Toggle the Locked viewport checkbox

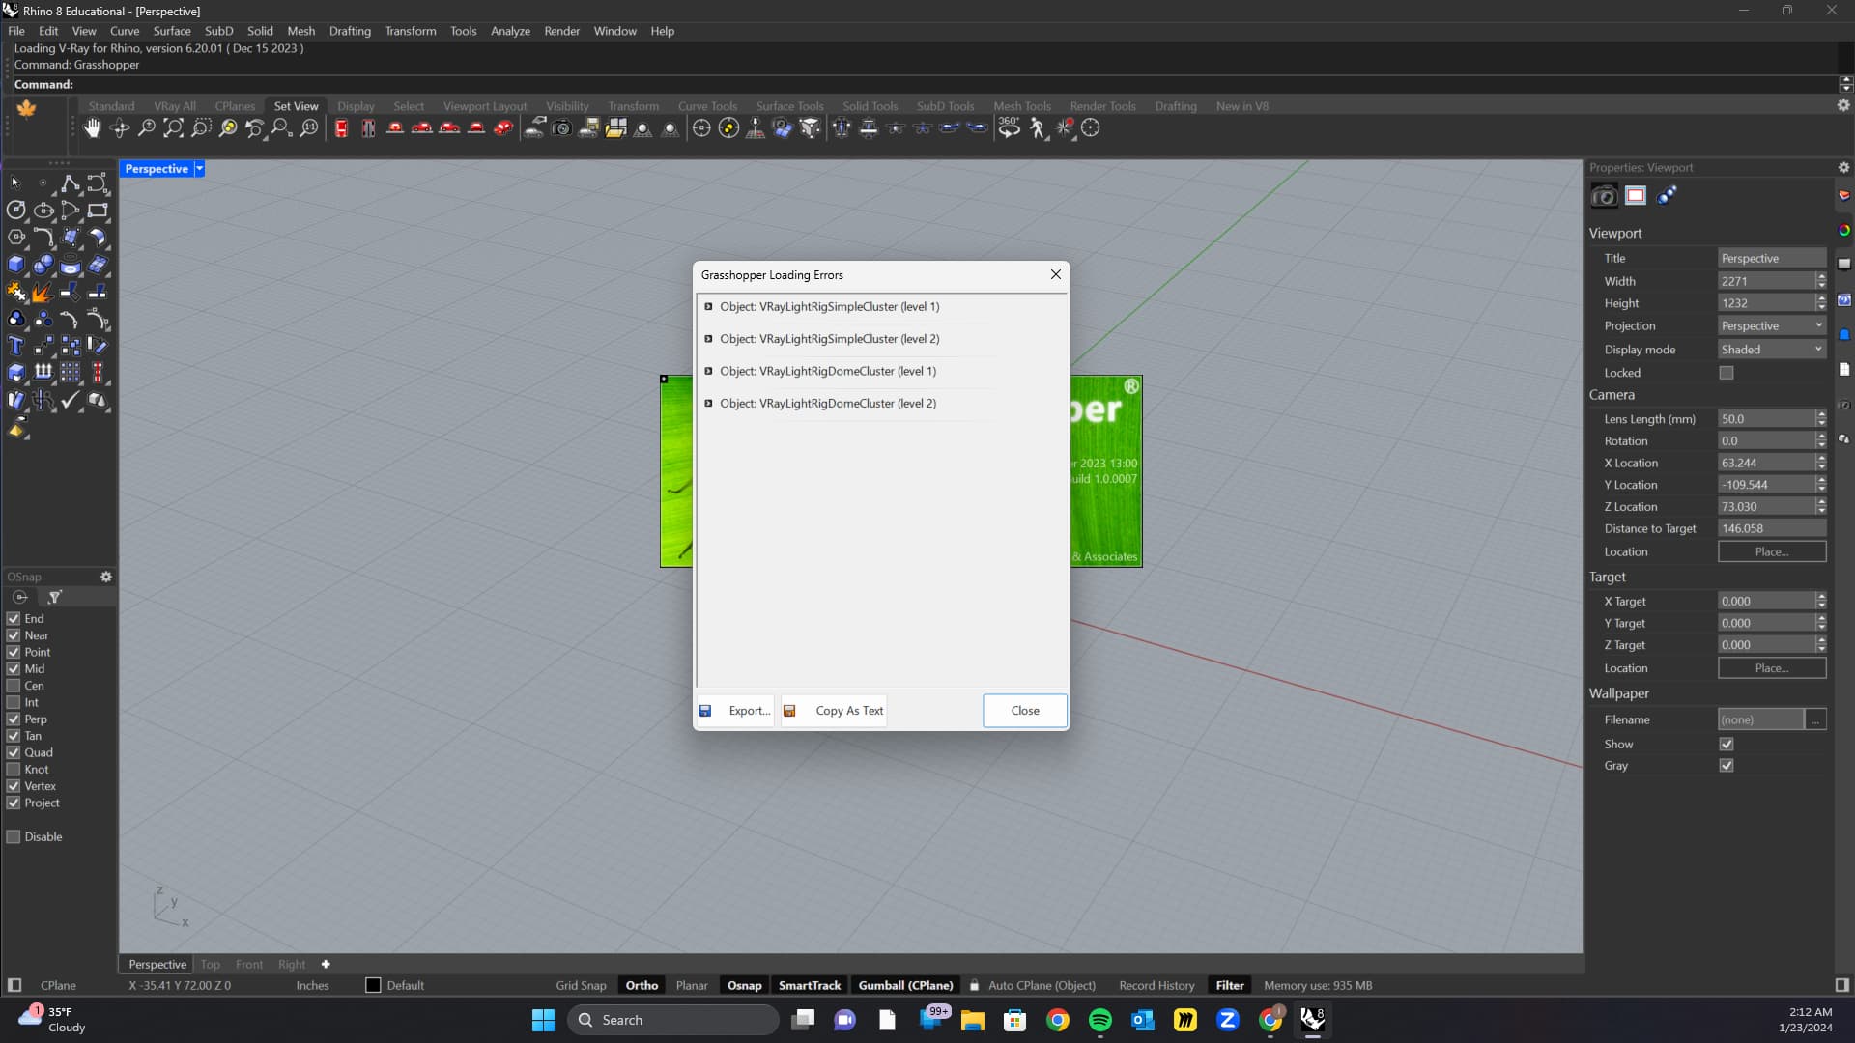point(1727,373)
